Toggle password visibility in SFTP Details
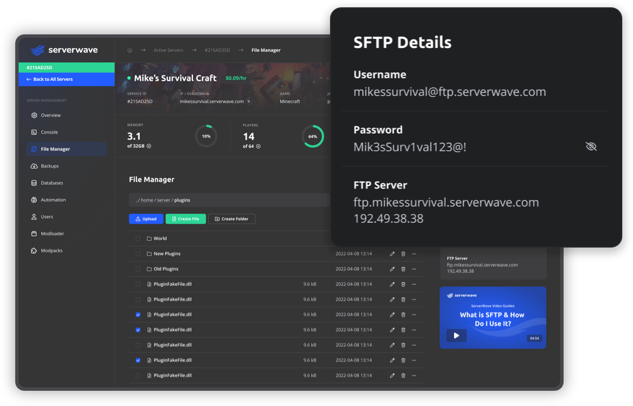Viewport: 633px width, 406px height. [x=591, y=147]
